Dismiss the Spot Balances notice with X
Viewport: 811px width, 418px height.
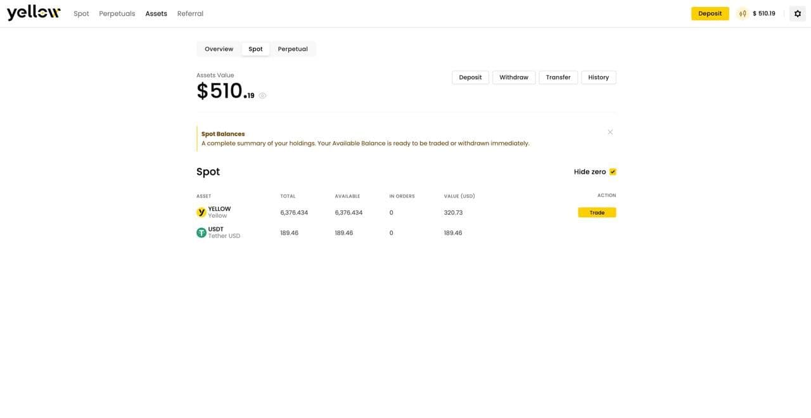[610, 132]
